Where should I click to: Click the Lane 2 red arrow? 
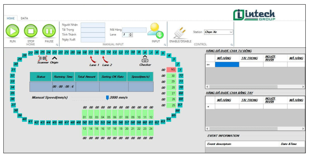105,59
